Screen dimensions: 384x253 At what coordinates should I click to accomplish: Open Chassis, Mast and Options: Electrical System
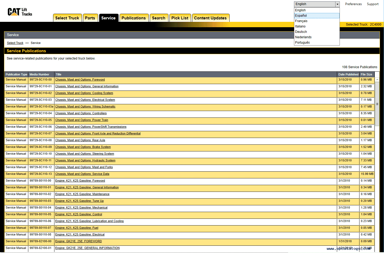click(x=85, y=100)
